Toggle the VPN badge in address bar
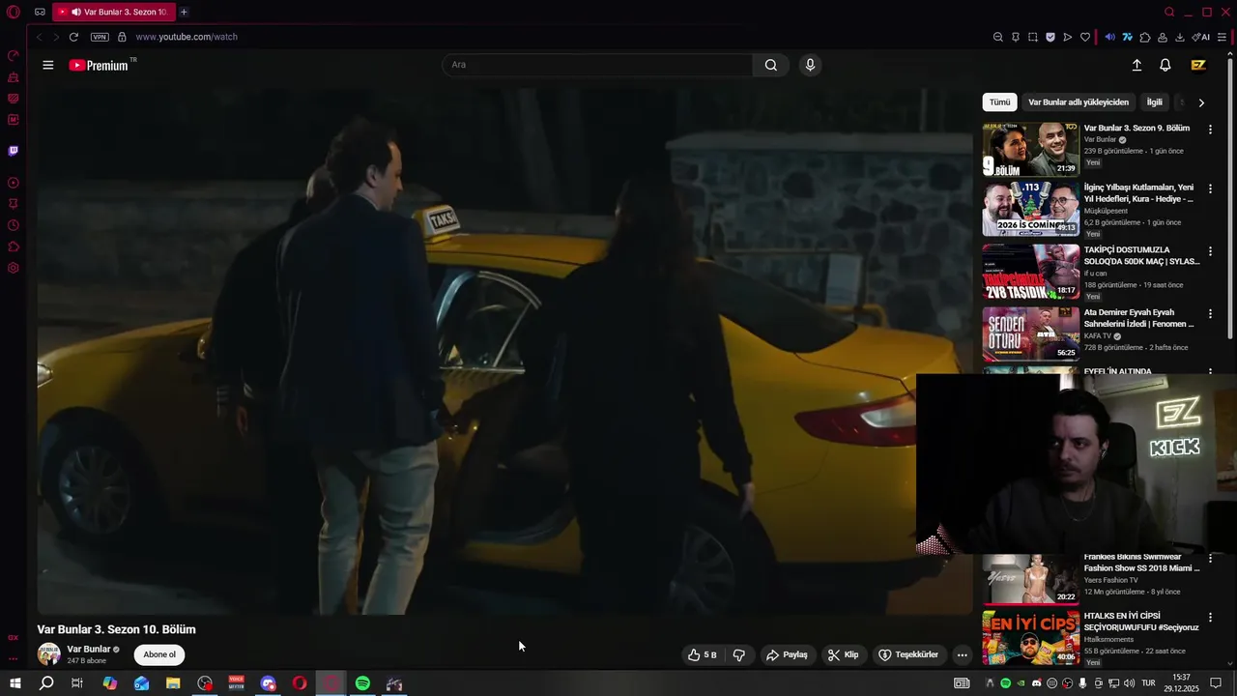This screenshot has height=696, width=1237. [100, 37]
